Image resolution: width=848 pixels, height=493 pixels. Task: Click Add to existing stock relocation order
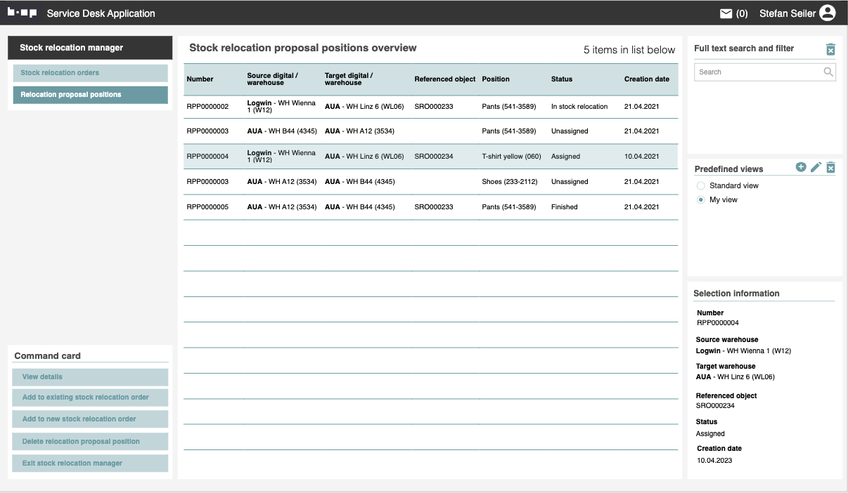coord(90,397)
